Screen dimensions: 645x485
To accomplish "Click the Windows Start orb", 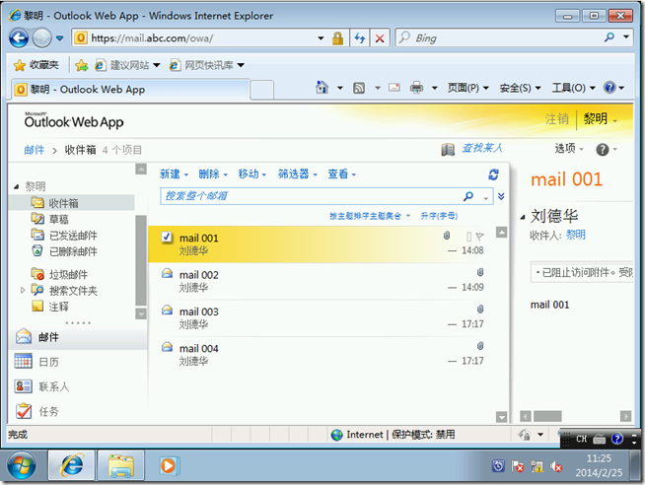I will (x=22, y=465).
